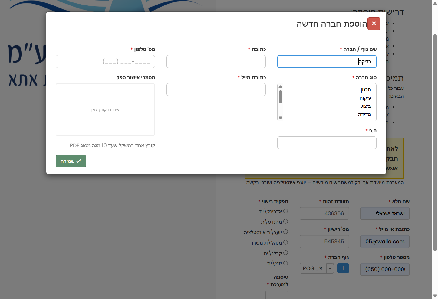The width and height of the screenshot is (438, 299).
Task: Click the מס' טלפון phone input
Action: [x=105, y=62]
